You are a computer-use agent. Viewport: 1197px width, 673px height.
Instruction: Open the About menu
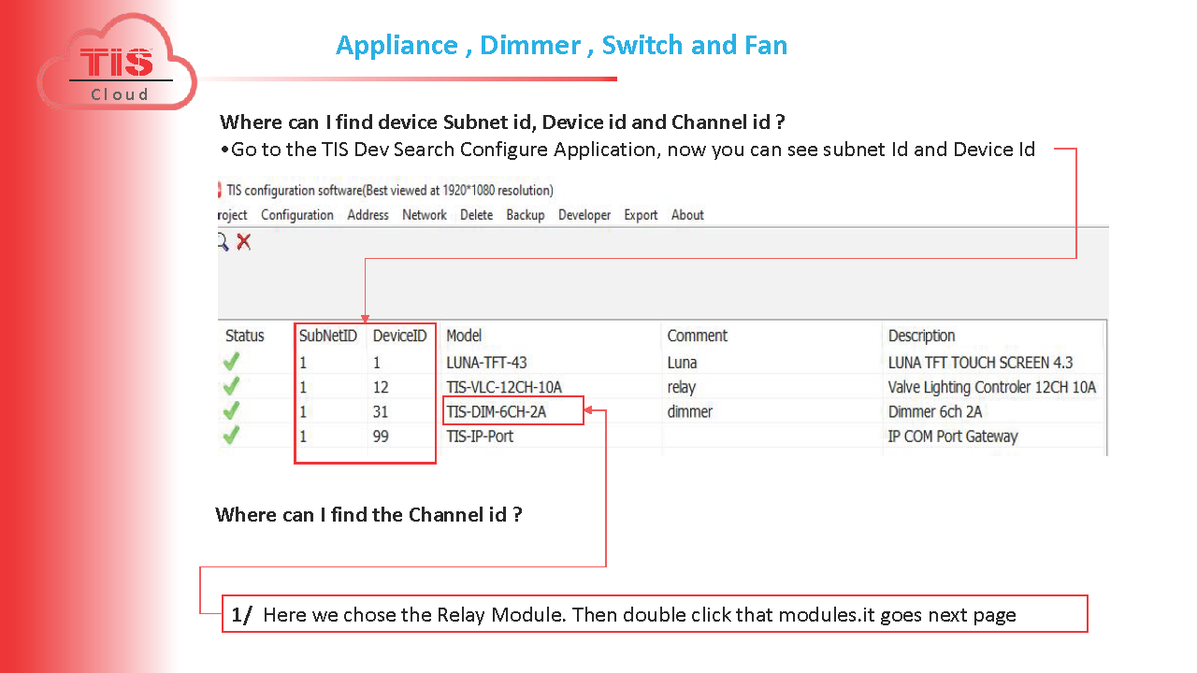tap(687, 215)
